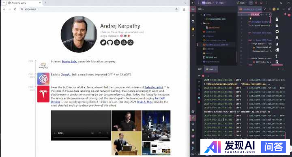Reload the karpathy.ai page
Image resolution: width=292 pixels, height=157 pixels.
click(x=15, y=9)
